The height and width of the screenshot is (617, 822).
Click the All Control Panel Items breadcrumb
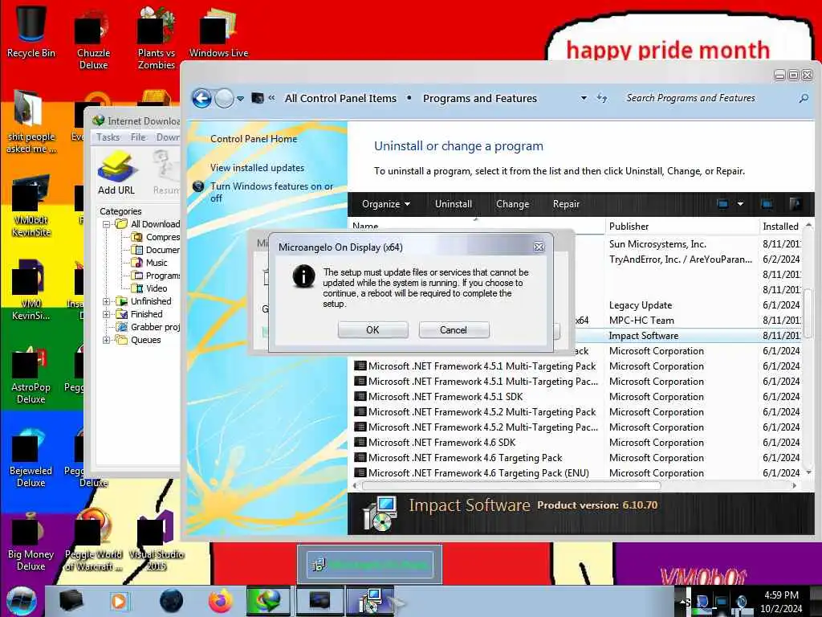pyautogui.click(x=340, y=98)
